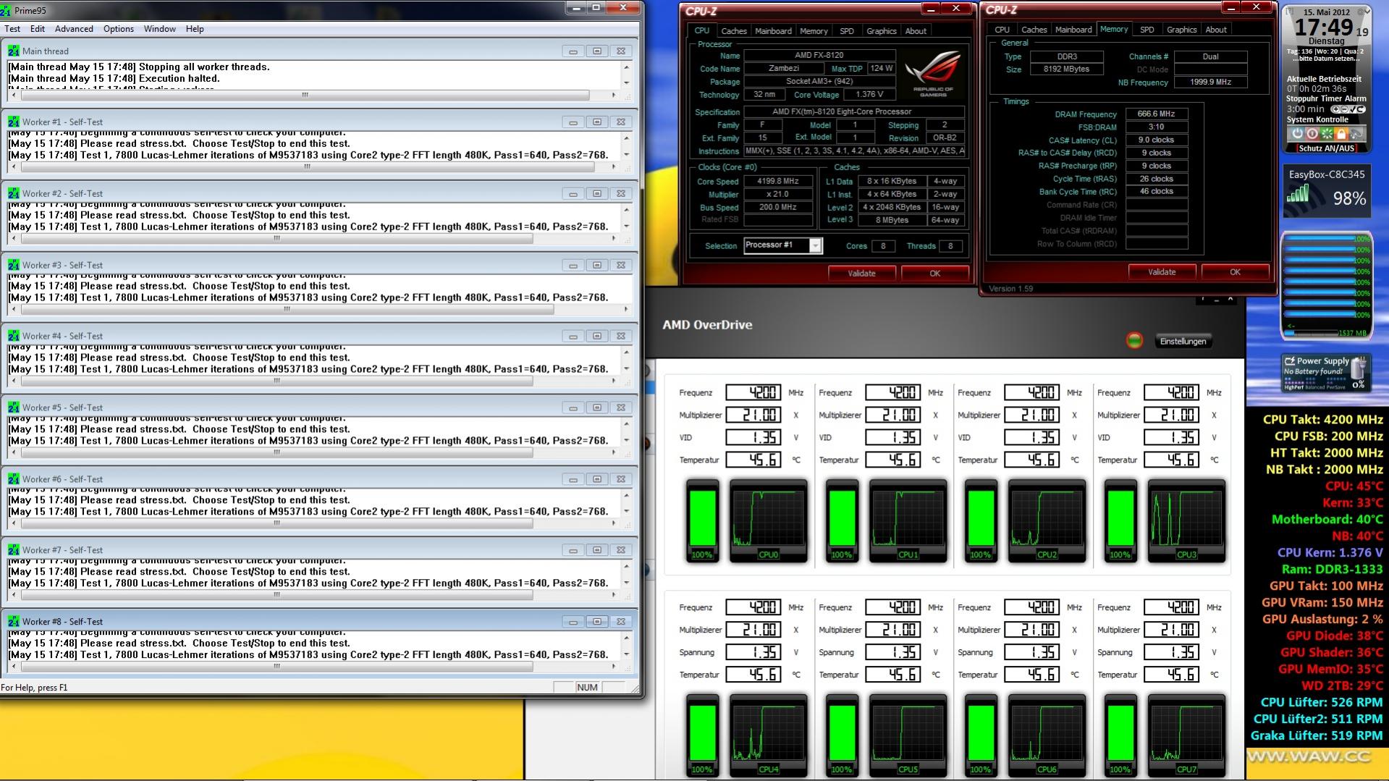This screenshot has height=781, width=1389.
Task: Open the Advanced menu in Prime95
Action: coord(74,29)
